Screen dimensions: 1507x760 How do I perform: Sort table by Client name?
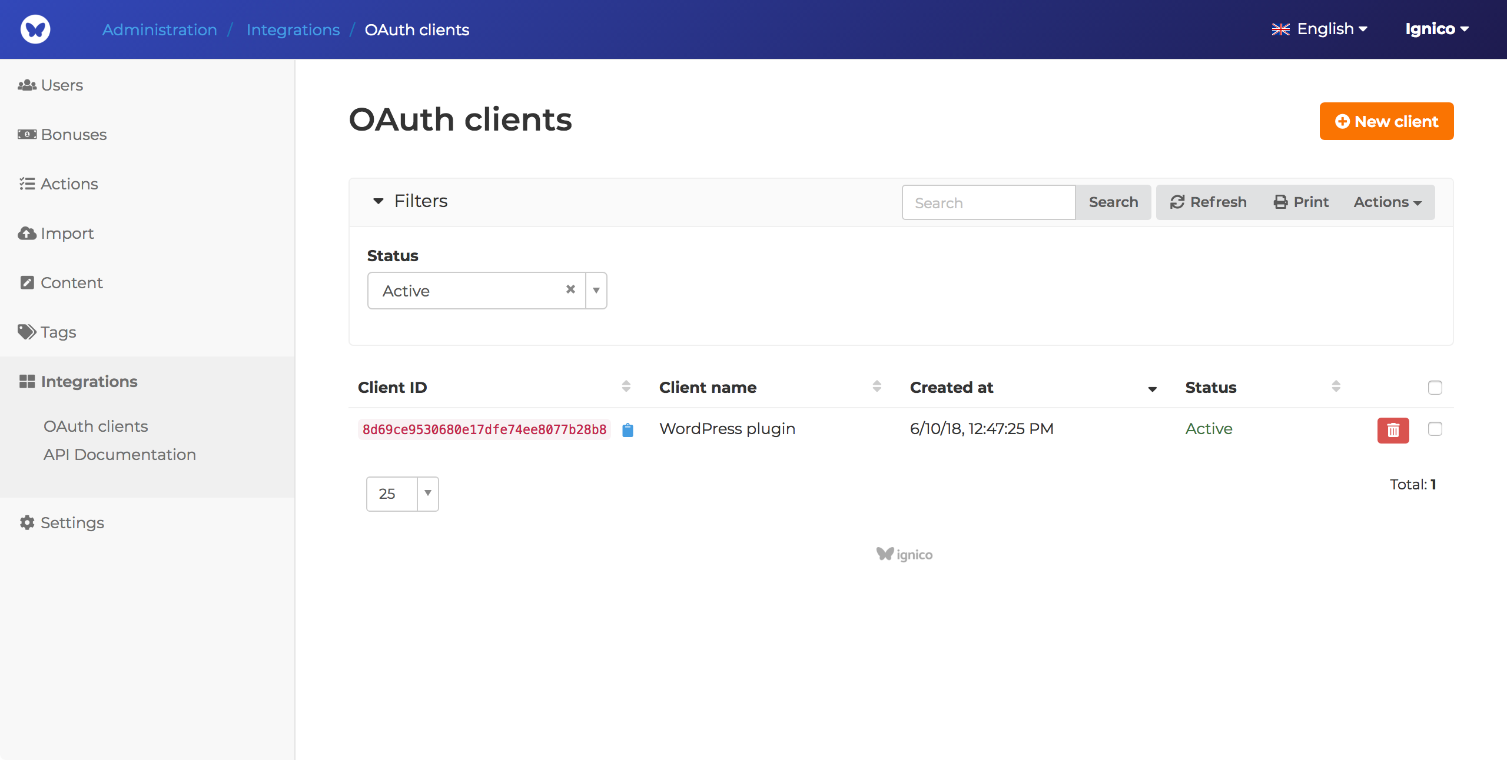click(877, 386)
